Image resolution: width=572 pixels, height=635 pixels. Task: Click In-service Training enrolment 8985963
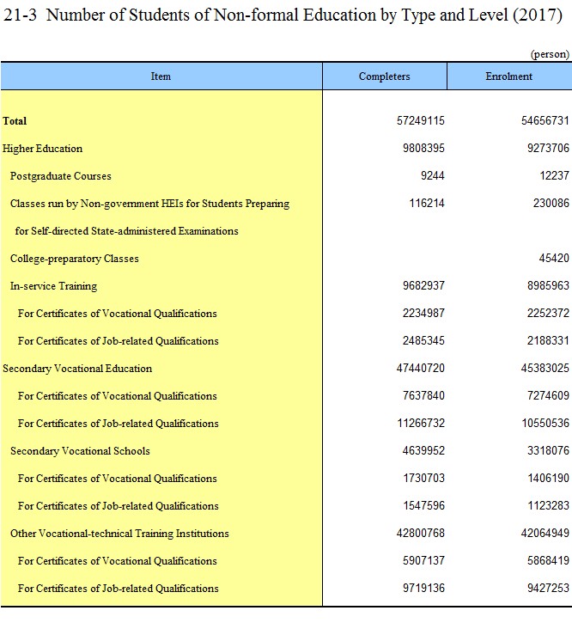[548, 286]
